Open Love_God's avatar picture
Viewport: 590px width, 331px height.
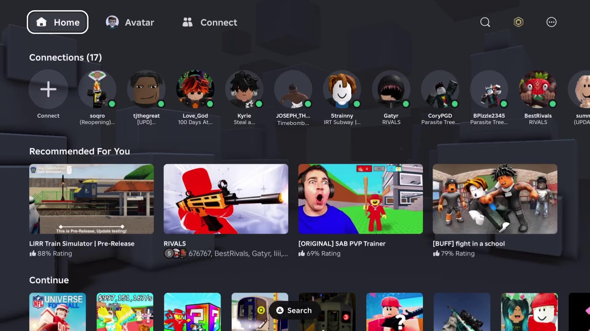pyautogui.click(x=195, y=89)
